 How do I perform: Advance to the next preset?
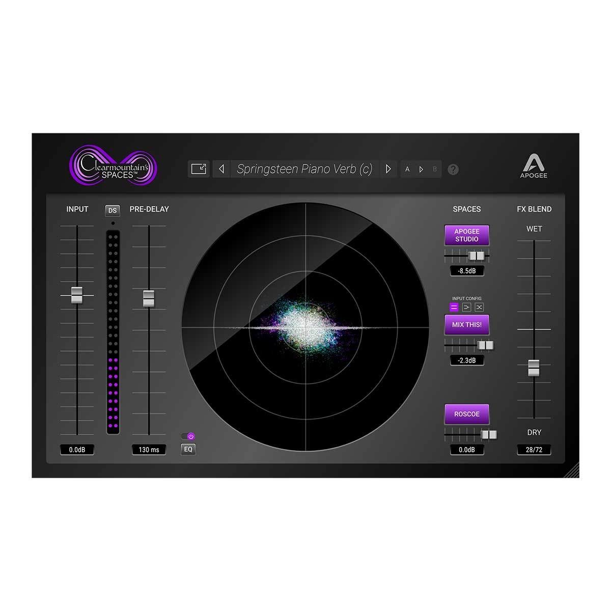388,169
